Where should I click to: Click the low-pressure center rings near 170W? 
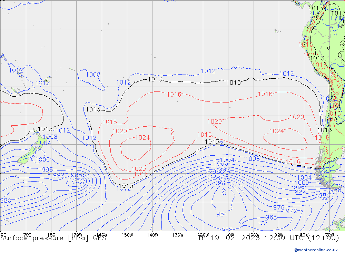pos(78,181)
